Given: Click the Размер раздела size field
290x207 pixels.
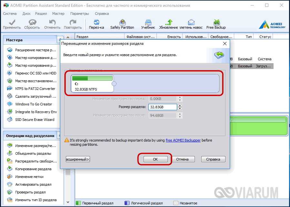Looking at the screenshot, I should [x=162, y=107].
